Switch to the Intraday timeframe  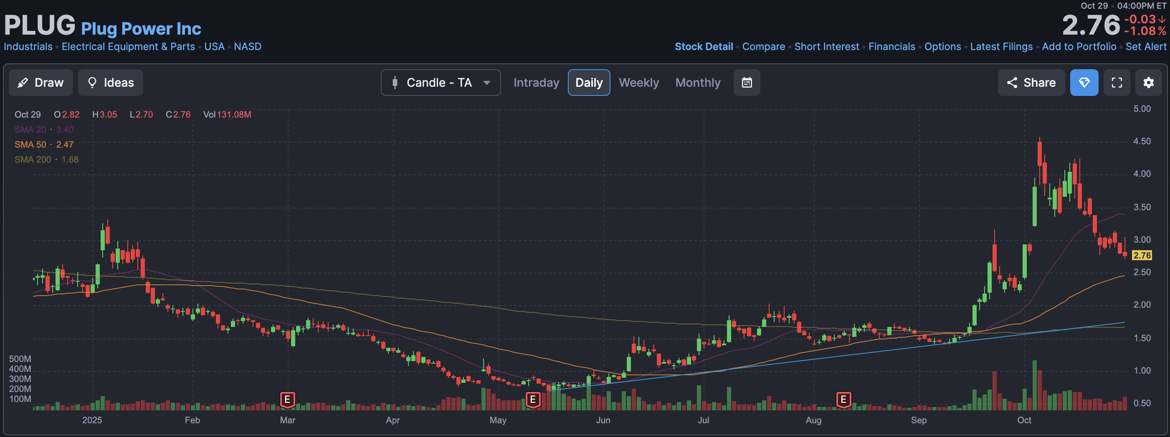[x=536, y=83]
